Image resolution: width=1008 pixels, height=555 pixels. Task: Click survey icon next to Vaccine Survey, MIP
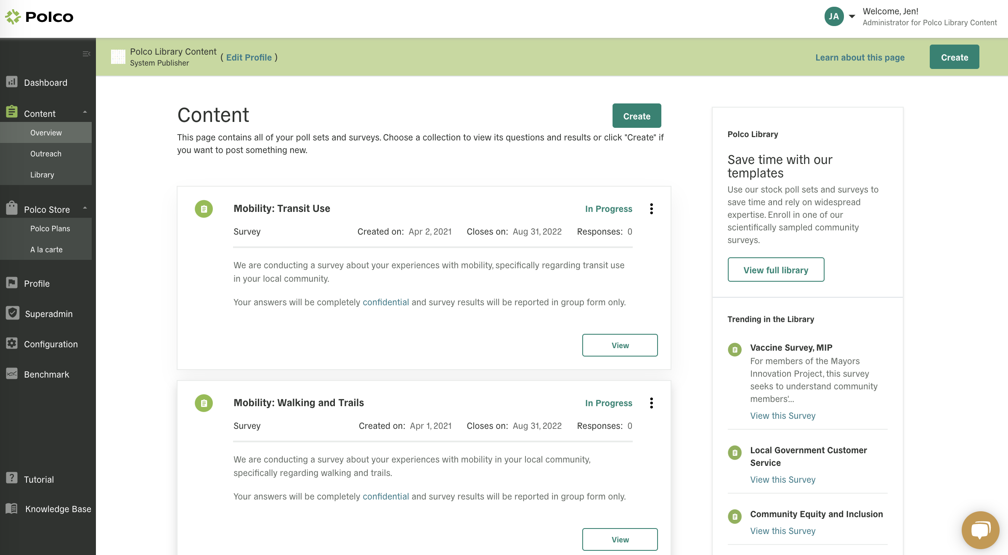(x=735, y=349)
